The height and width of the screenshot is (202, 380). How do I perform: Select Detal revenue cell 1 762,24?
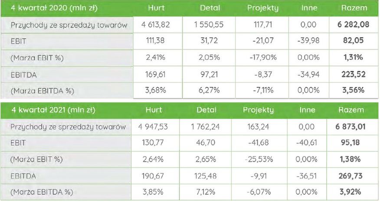coord(206,127)
